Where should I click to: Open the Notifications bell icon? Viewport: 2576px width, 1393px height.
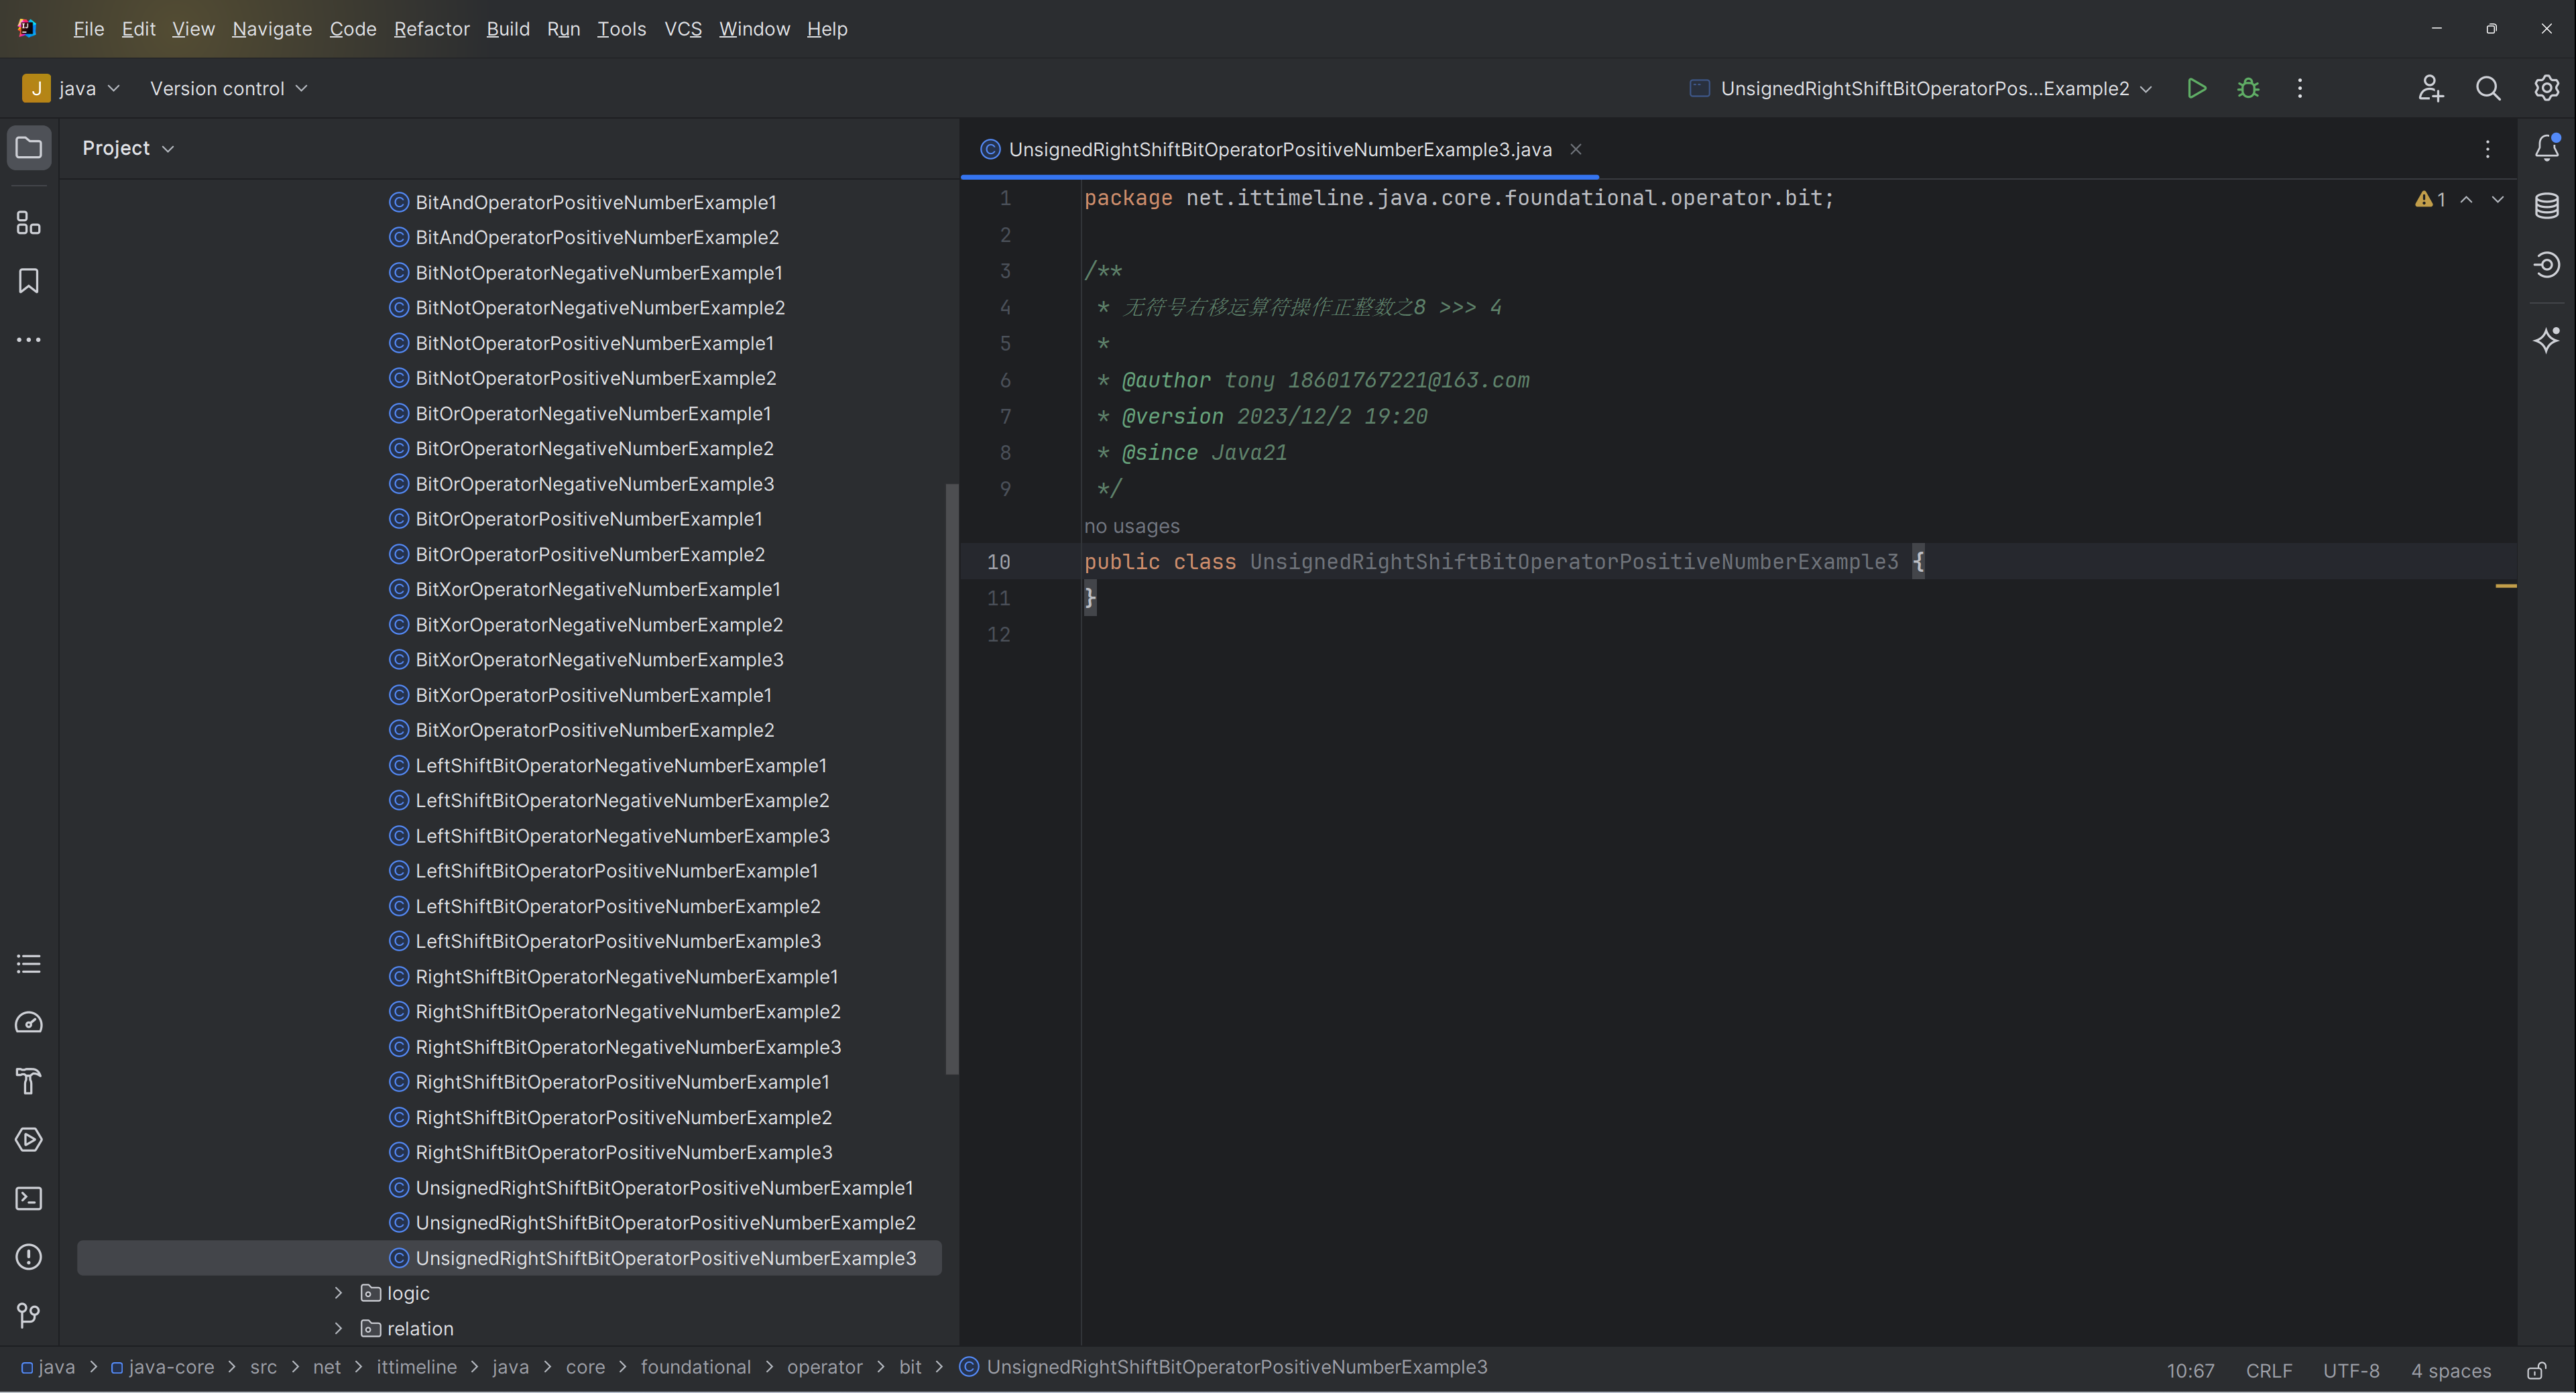pyautogui.click(x=2546, y=148)
